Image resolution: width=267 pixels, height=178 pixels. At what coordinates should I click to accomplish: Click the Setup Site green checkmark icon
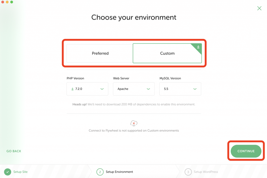[8, 172]
